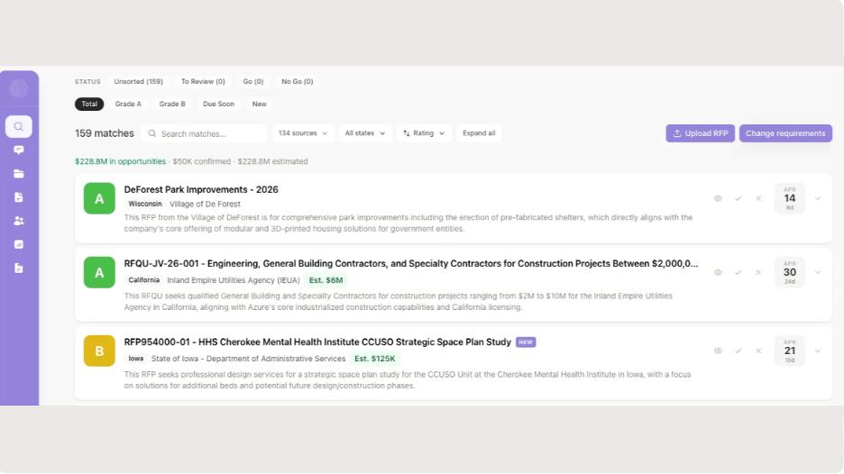Open the RFP954000-01 HHS Cherokee title
The height and width of the screenshot is (474, 844).
(317, 342)
